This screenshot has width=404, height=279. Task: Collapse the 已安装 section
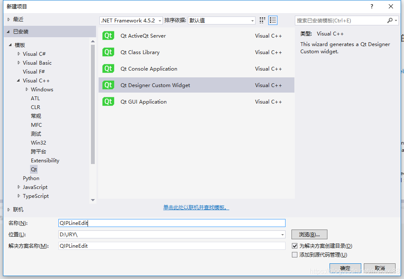[x=8, y=32]
